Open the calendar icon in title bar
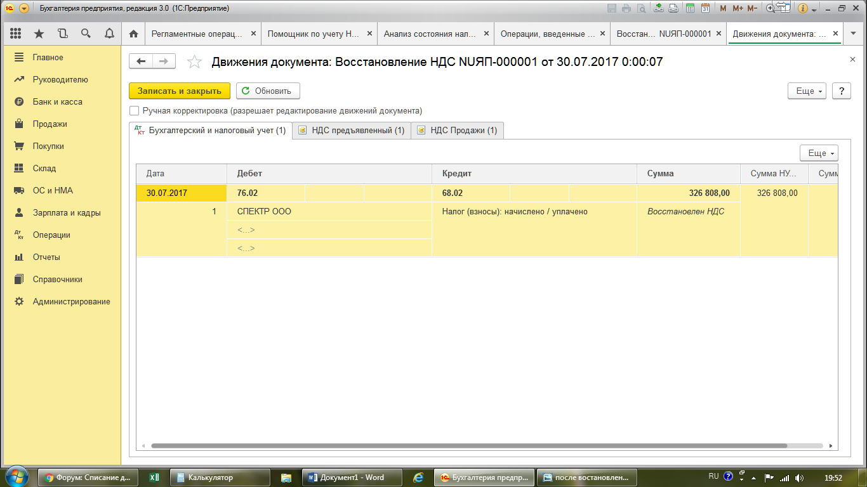 [x=705, y=8]
